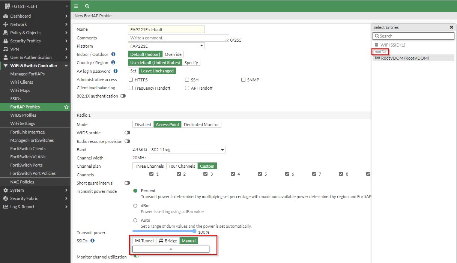This screenshot has height=263, width=457.
Task: Open the FGT61F-LEFT device dropdown
Action: click(x=67, y=6)
